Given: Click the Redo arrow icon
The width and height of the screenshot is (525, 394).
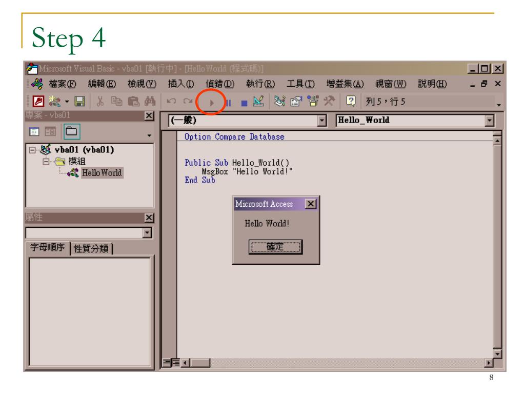Looking at the screenshot, I should (188, 101).
